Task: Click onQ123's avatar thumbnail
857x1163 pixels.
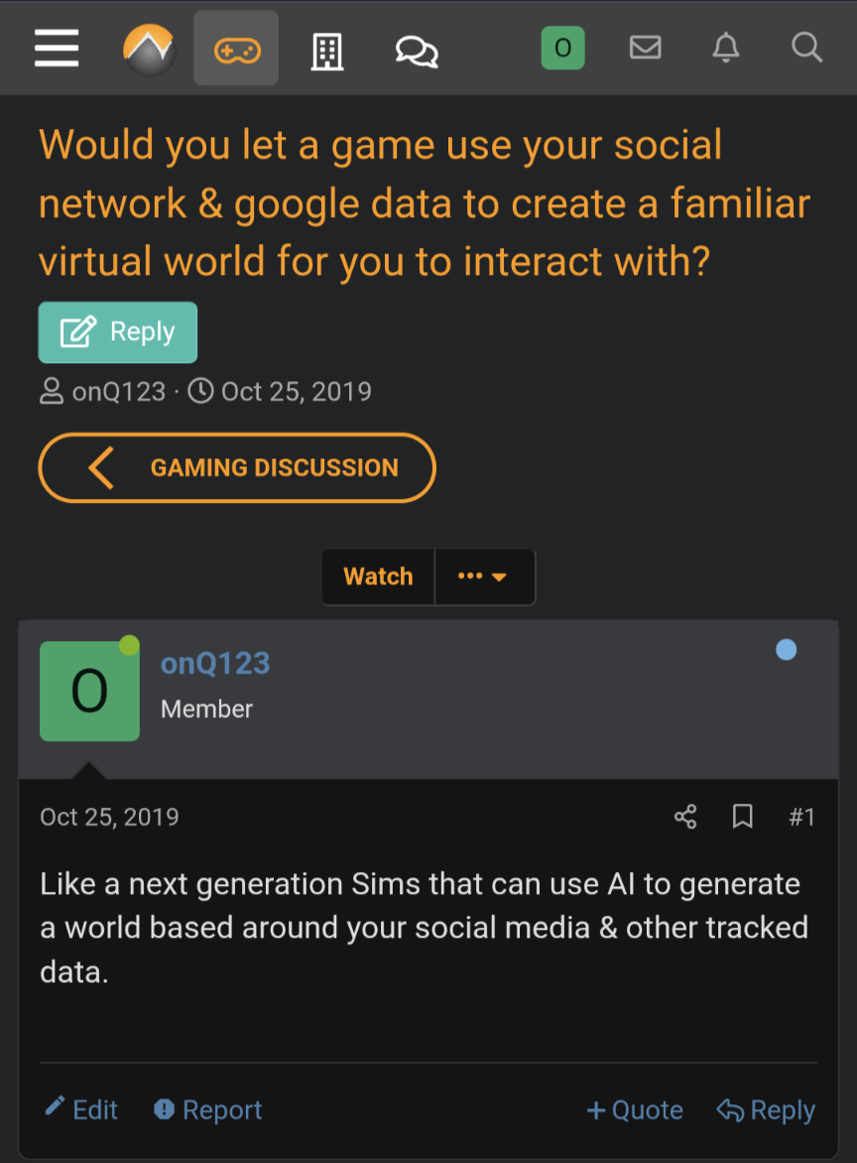Action: click(x=89, y=691)
